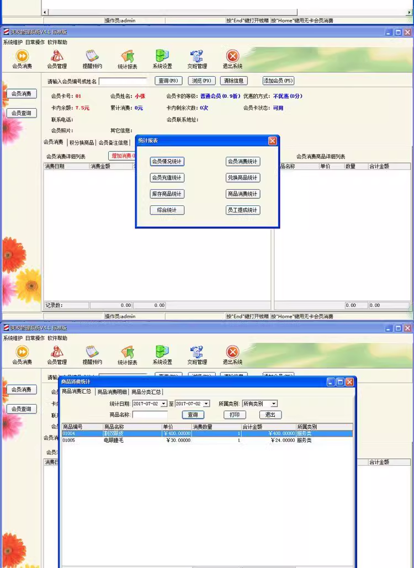This screenshot has height=568, width=414.
Task: Open 会员消费 toolbar icon behind the 商品消费统计 dialog
Action: click(x=22, y=355)
